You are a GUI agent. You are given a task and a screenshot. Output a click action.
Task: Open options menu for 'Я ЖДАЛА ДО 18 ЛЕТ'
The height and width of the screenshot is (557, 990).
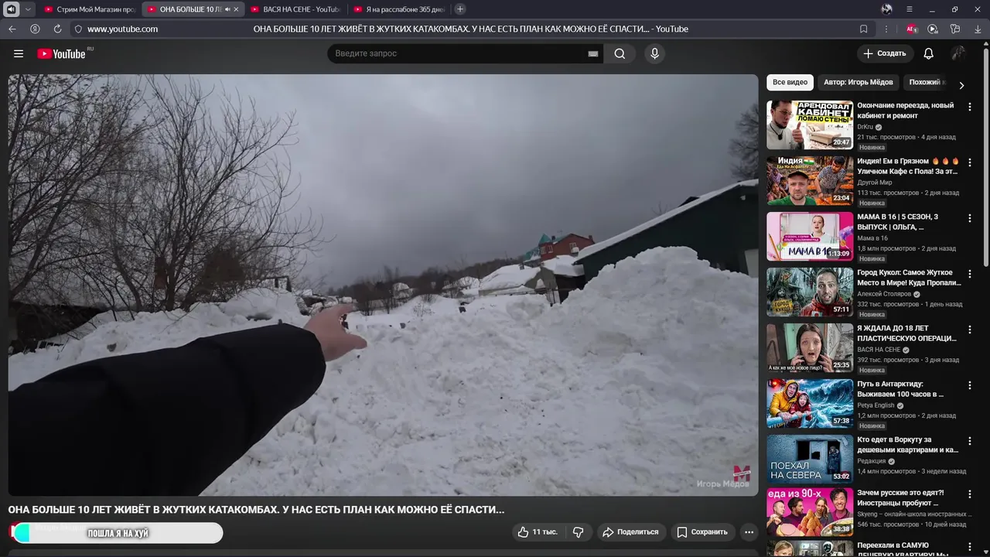(x=970, y=330)
